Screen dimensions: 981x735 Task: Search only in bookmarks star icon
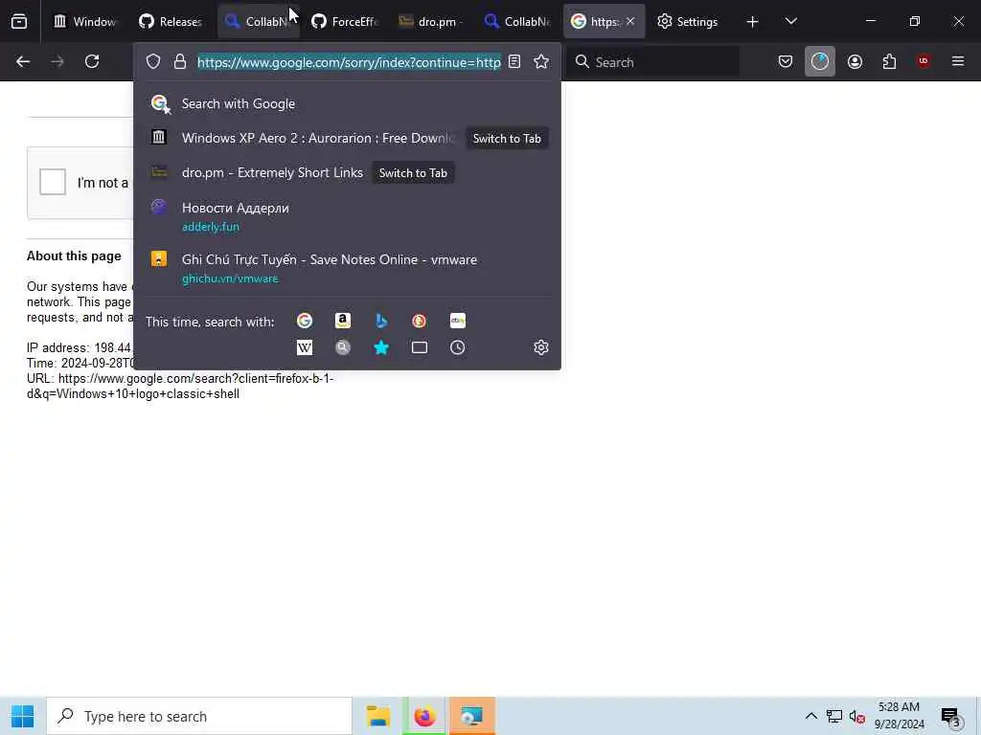[381, 347]
